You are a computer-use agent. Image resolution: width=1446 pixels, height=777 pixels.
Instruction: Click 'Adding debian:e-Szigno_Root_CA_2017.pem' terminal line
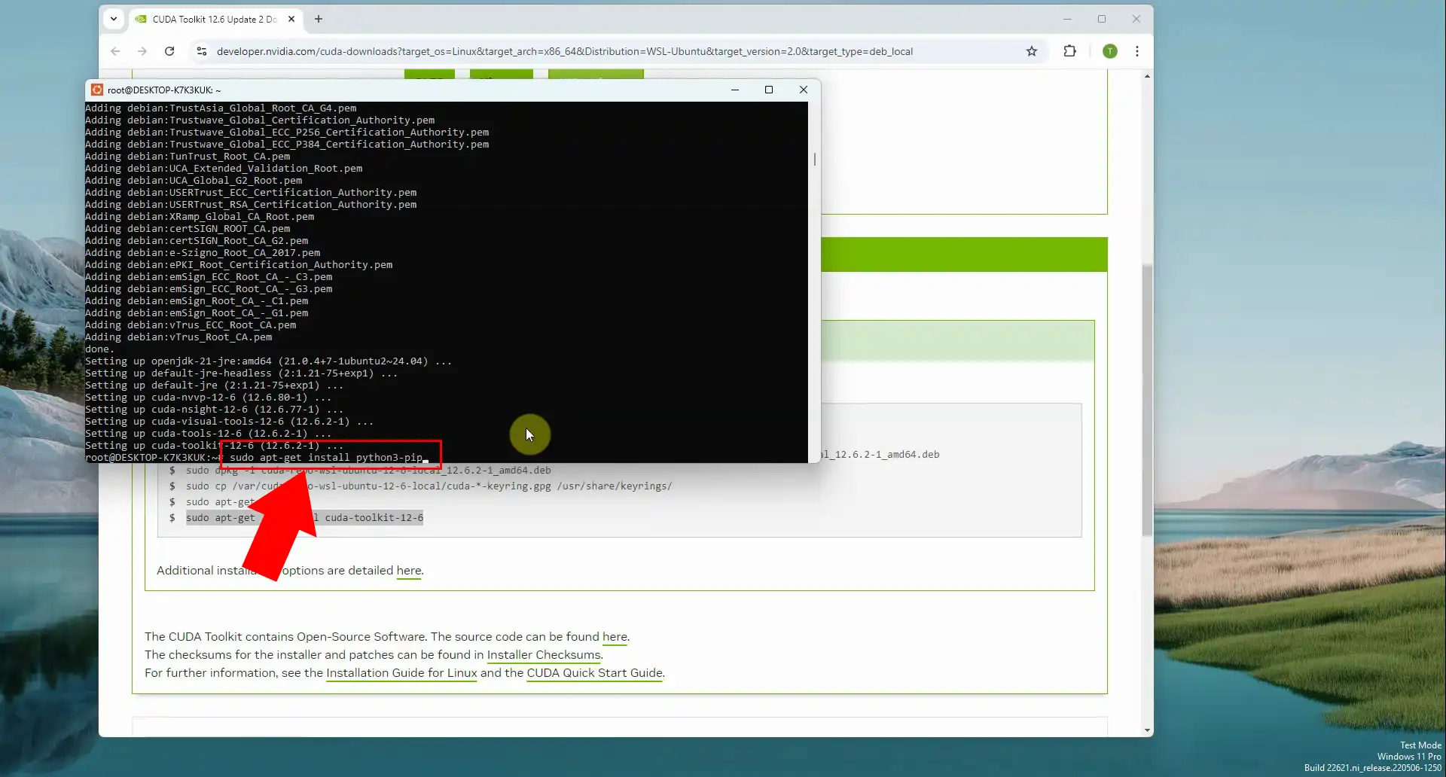pyautogui.click(x=203, y=253)
